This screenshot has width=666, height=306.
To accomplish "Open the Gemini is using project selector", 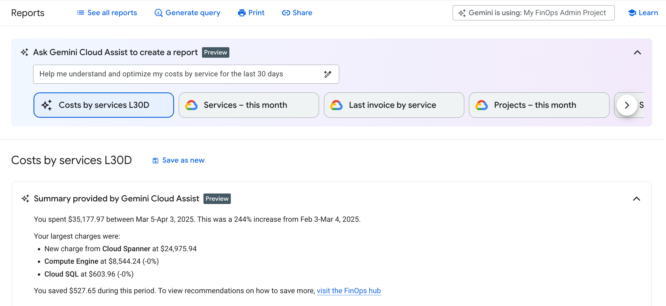I will [533, 13].
